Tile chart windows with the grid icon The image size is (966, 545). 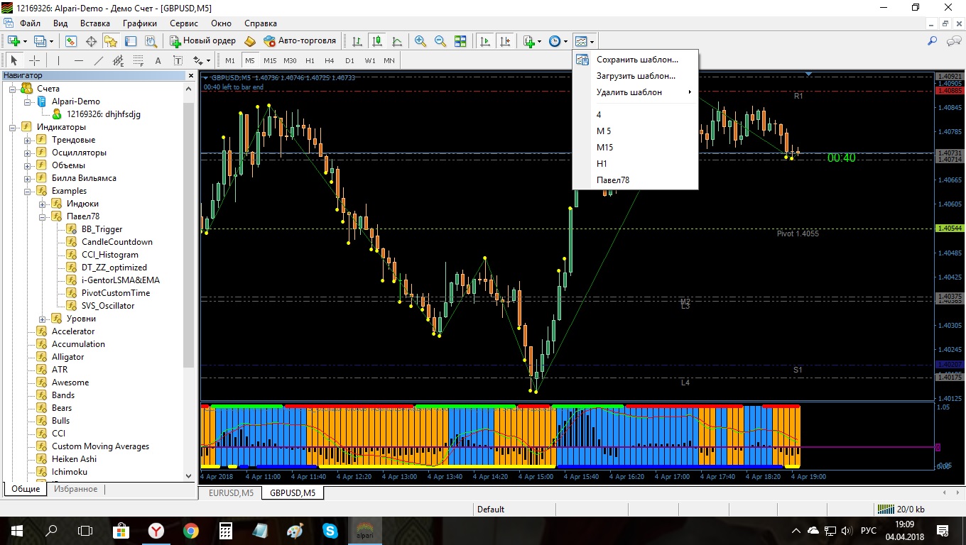tap(460, 41)
